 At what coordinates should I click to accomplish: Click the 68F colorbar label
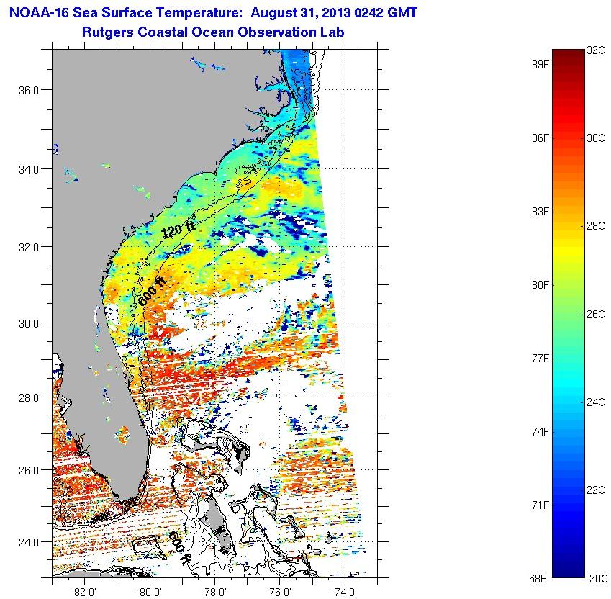538,579
